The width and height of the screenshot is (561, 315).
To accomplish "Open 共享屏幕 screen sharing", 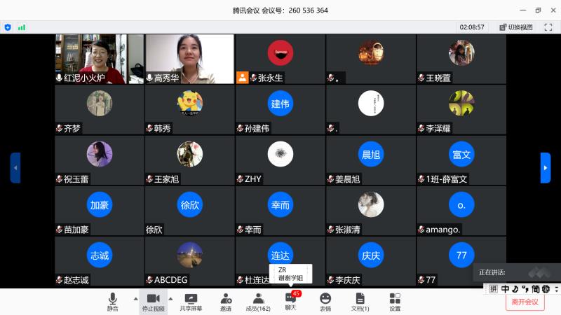I will click(190, 302).
